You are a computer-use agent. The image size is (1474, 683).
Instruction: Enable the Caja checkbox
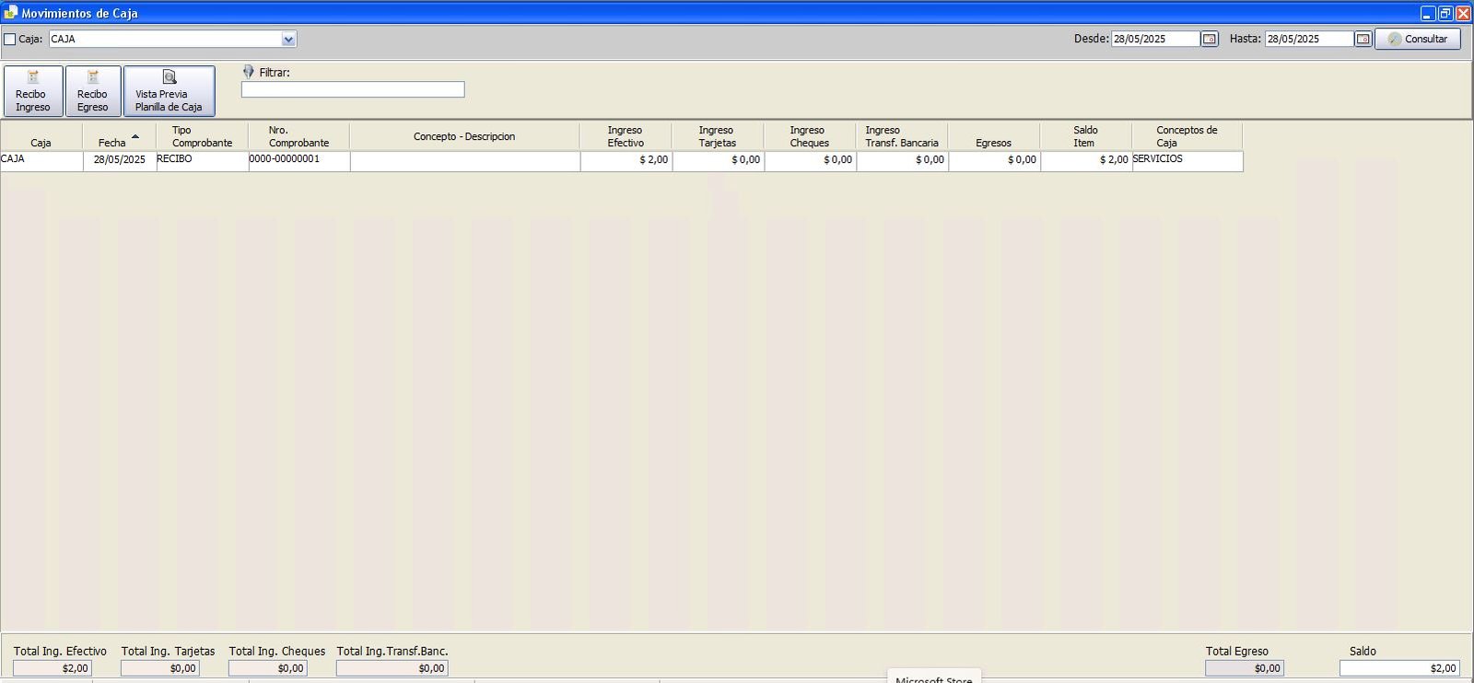tap(10, 40)
